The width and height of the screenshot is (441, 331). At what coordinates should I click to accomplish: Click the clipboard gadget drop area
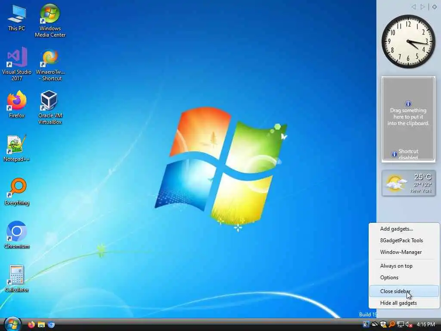coord(408,119)
